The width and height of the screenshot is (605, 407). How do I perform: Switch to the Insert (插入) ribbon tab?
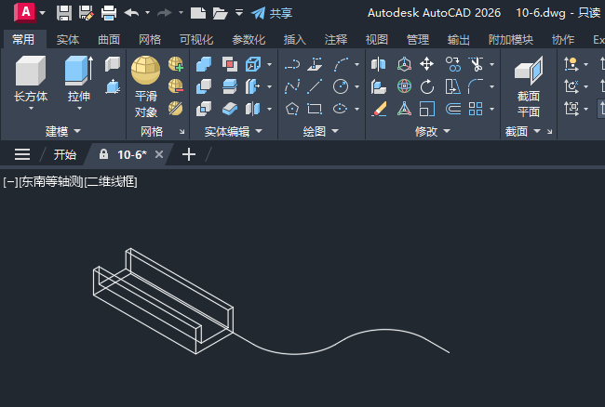click(295, 39)
